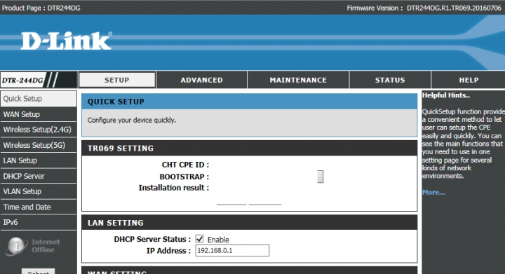Open the HELP tab
Screen dimensions: 505x274
(x=469, y=80)
